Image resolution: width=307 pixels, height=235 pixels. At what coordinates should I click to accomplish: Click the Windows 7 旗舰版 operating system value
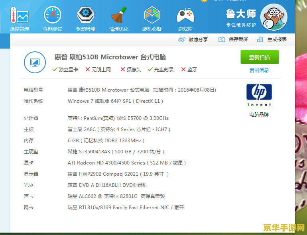coord(115,101)
